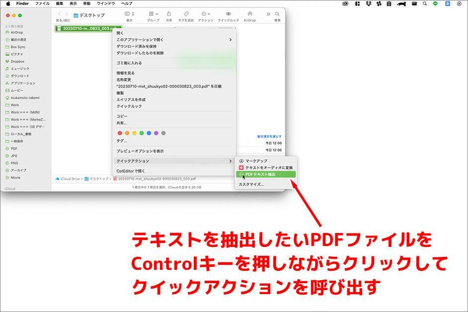468x312 pixels.
Task: Select the Movie smart folder in sidebar
Action: [15, 177]
